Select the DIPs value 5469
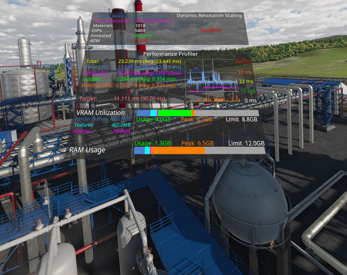 [x=140, y=31]
